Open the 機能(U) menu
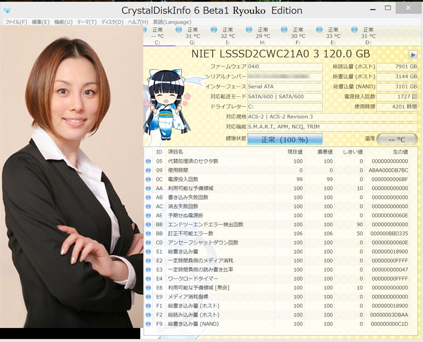The height and width of the screenshot is (342, 423). 63,22
